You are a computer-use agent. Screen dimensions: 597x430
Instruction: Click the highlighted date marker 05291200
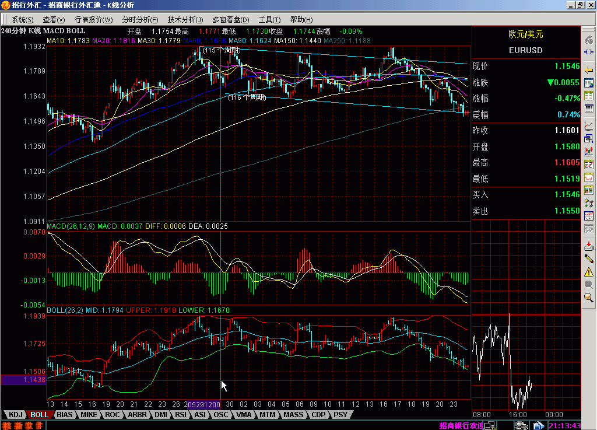pos(204,404)
